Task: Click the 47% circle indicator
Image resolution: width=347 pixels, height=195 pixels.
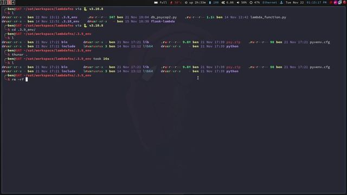Action: coord(255,3)
